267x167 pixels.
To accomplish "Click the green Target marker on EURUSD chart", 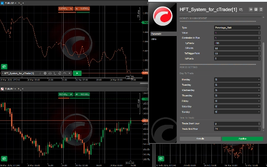I will click(145, 22).
